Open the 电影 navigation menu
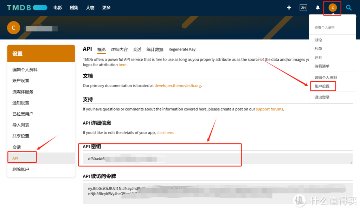 click(58, 7)
